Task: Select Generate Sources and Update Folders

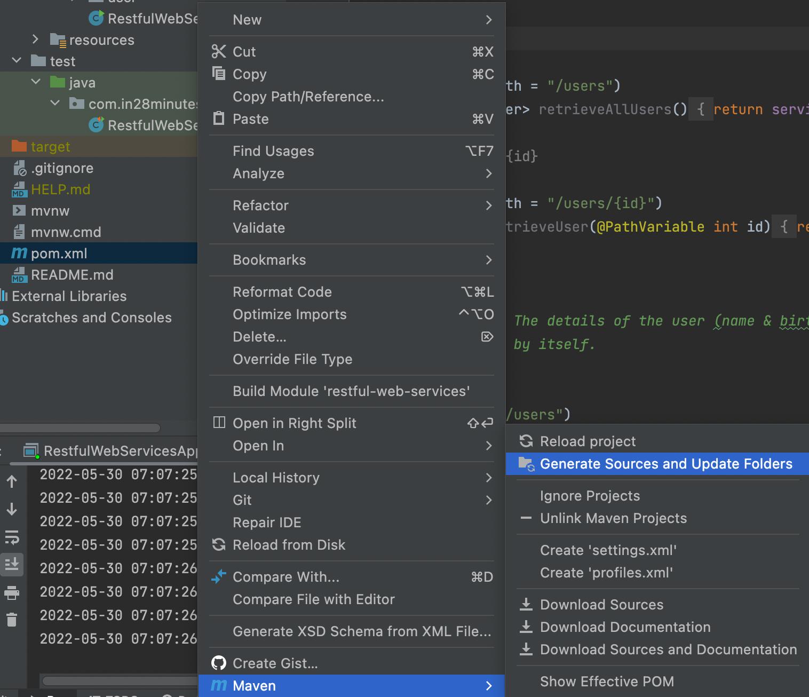Action: coord(667,464)
